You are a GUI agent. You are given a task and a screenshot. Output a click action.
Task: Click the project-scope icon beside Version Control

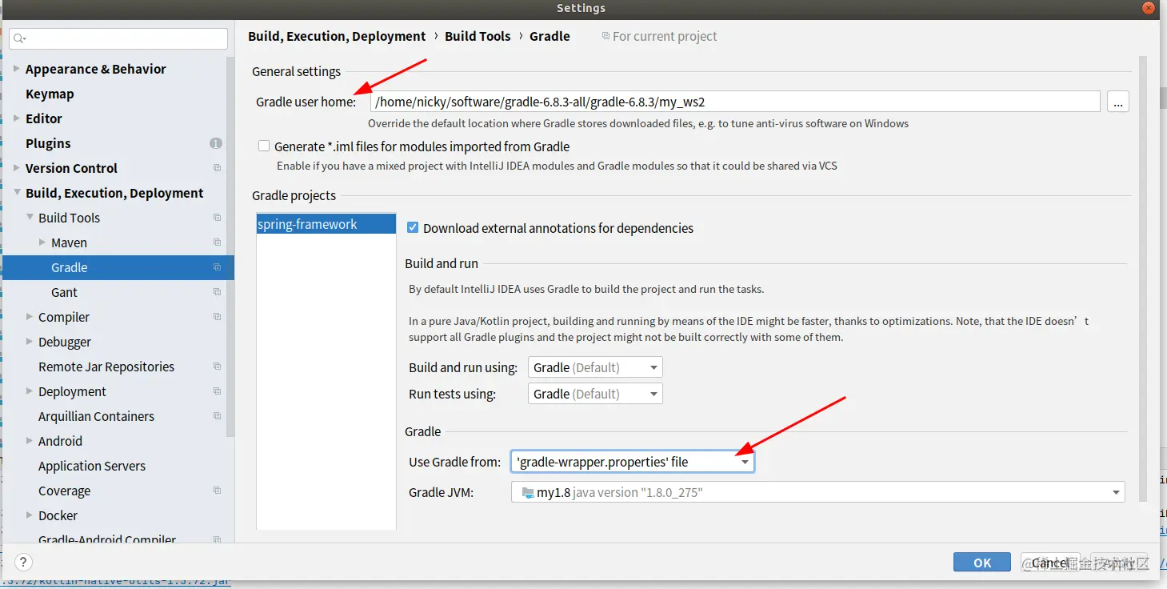click(x=217, y=168)
